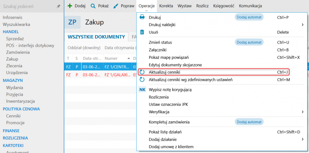
Task: Switch to WSZYSTKIE DOKUMENTY tab
Action: pos(96,37)
